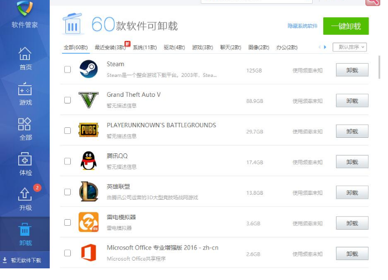Click the 隐藏系统软件 link
Image resolution: width=388 pixels, height=280 pixels.
tap(302, 26)
